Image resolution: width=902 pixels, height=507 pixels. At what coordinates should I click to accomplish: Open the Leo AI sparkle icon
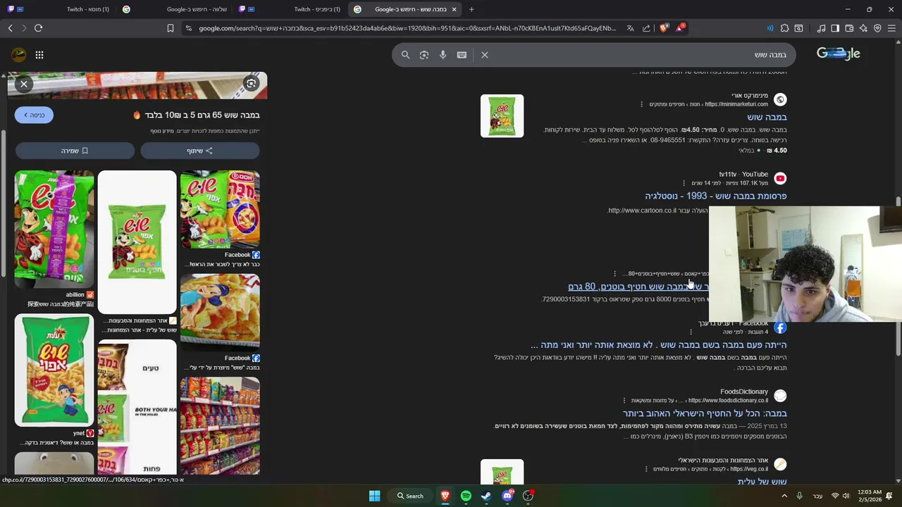pos(863,28)
